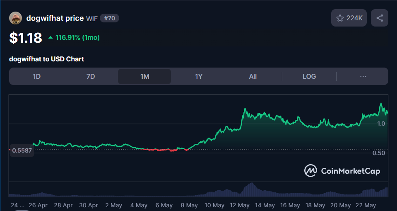The image size is (397, 211).
Task: Click the #70 rank badge
Action: coord(109,18)
